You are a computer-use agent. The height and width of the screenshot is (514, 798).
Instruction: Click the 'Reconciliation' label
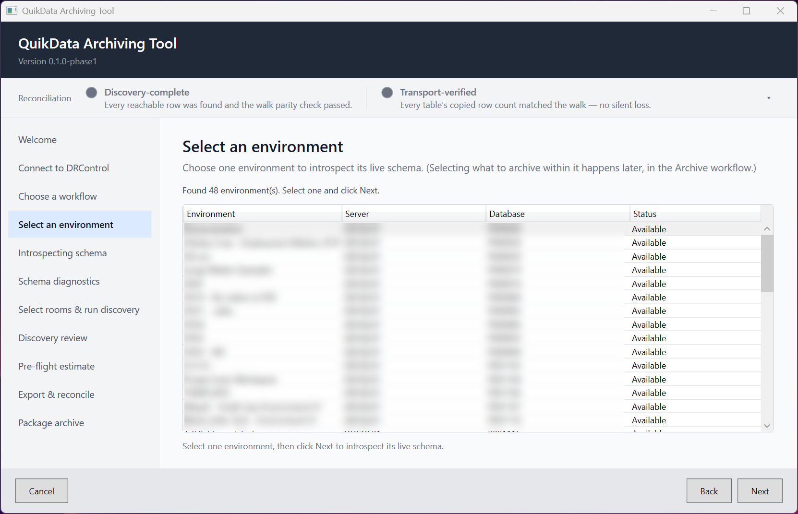pos(45,98)
